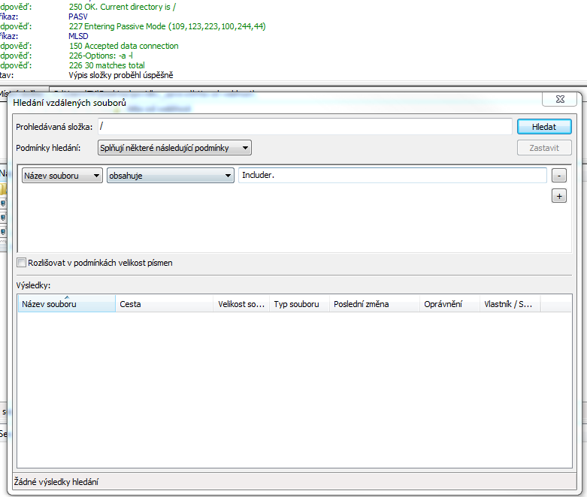The image size is (587, 497).
Task: Click the empty search conditions panel area
Action: click(x=286, y=225)
